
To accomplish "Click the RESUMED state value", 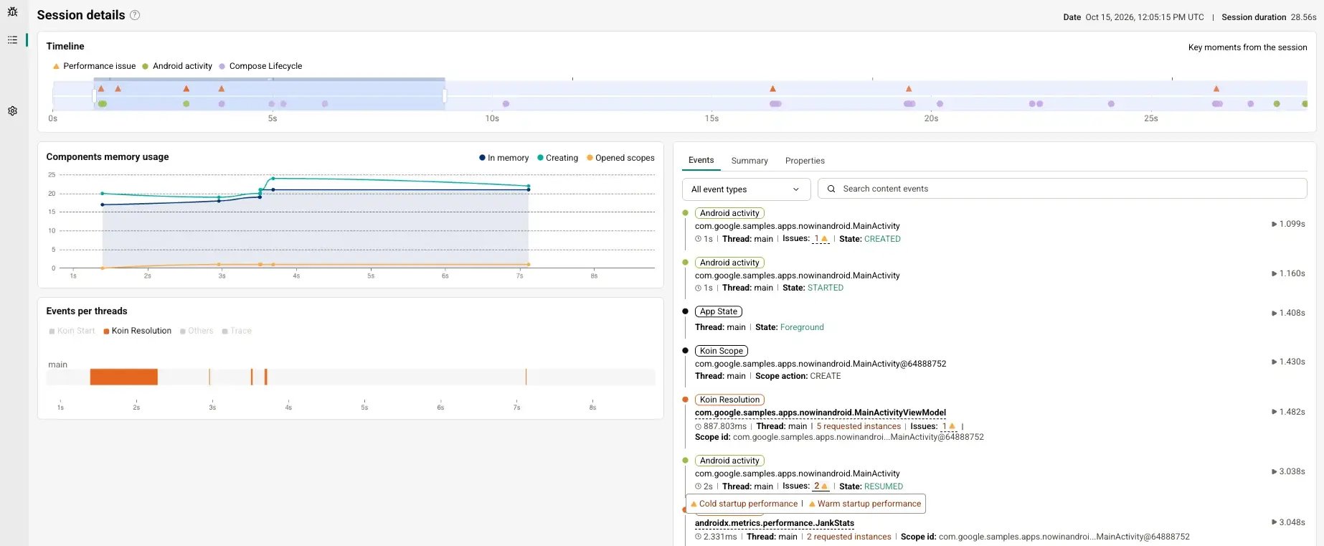I will 884,486.
